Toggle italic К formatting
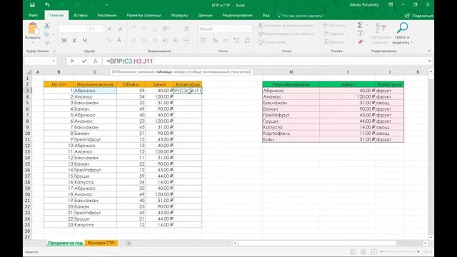Viewport: 457px width, 257px height. point(74,41)
